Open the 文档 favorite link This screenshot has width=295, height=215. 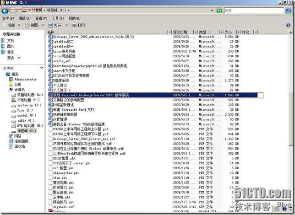11,41
